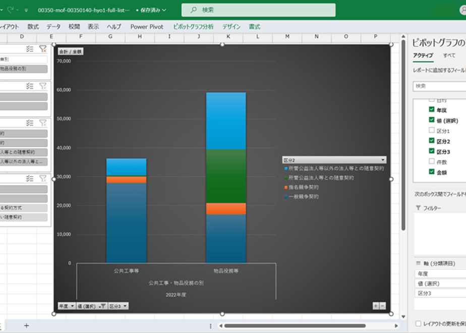Add a new worksheet with the plus icon
Image resolution: width=466 pixels, height=333 pixels.
[x=26, y=325]
